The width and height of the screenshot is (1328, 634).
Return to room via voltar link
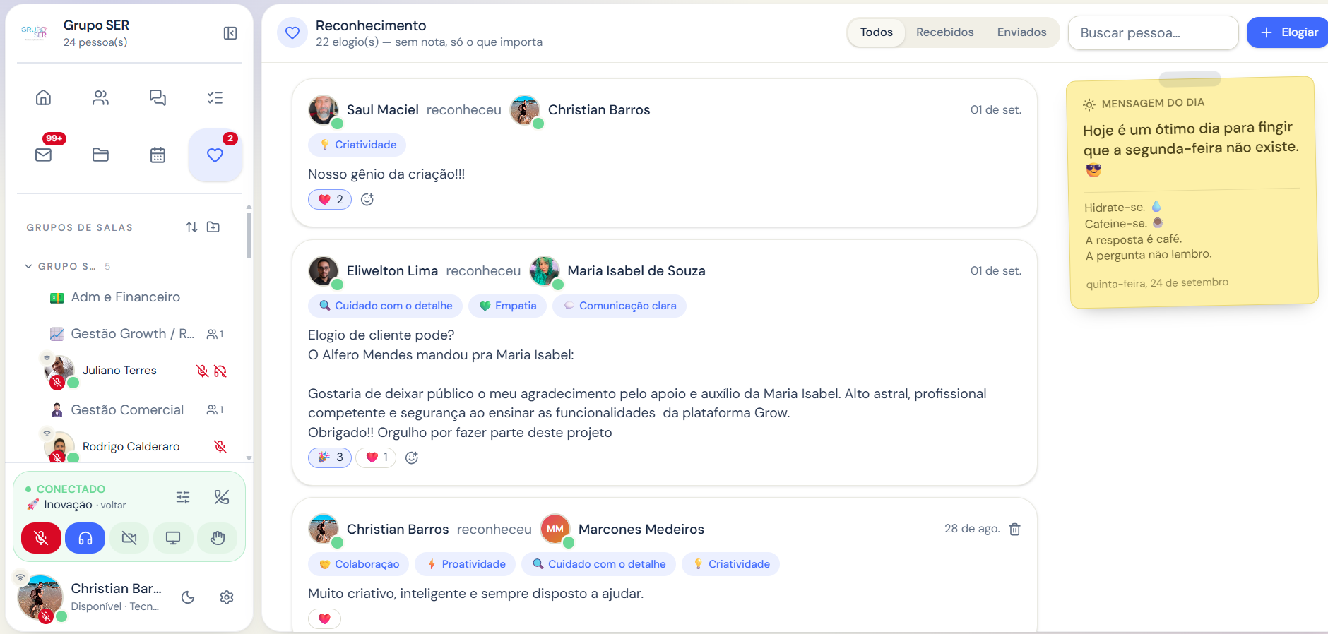click(x=113, y=506)
